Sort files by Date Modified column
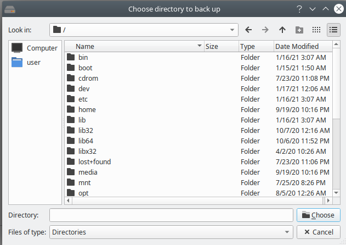Image resolution: width=346 pixels, height=245 pixels. pyautogui.click(x=297, y=47)
